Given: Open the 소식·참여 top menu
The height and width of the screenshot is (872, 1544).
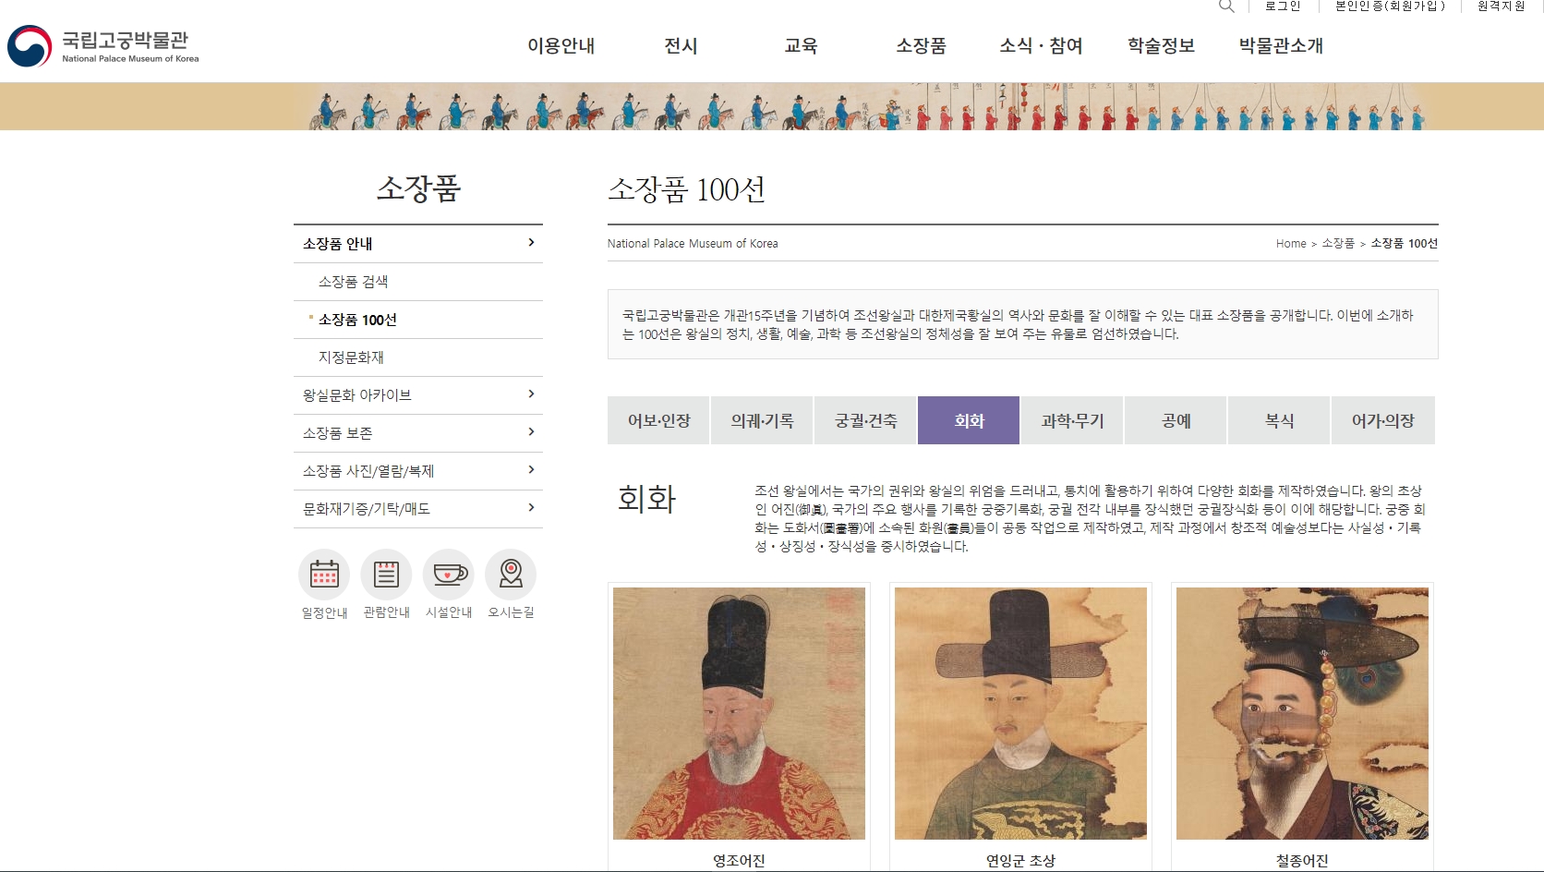Looking at the screenshot, I should click(x=1042, y=45).
